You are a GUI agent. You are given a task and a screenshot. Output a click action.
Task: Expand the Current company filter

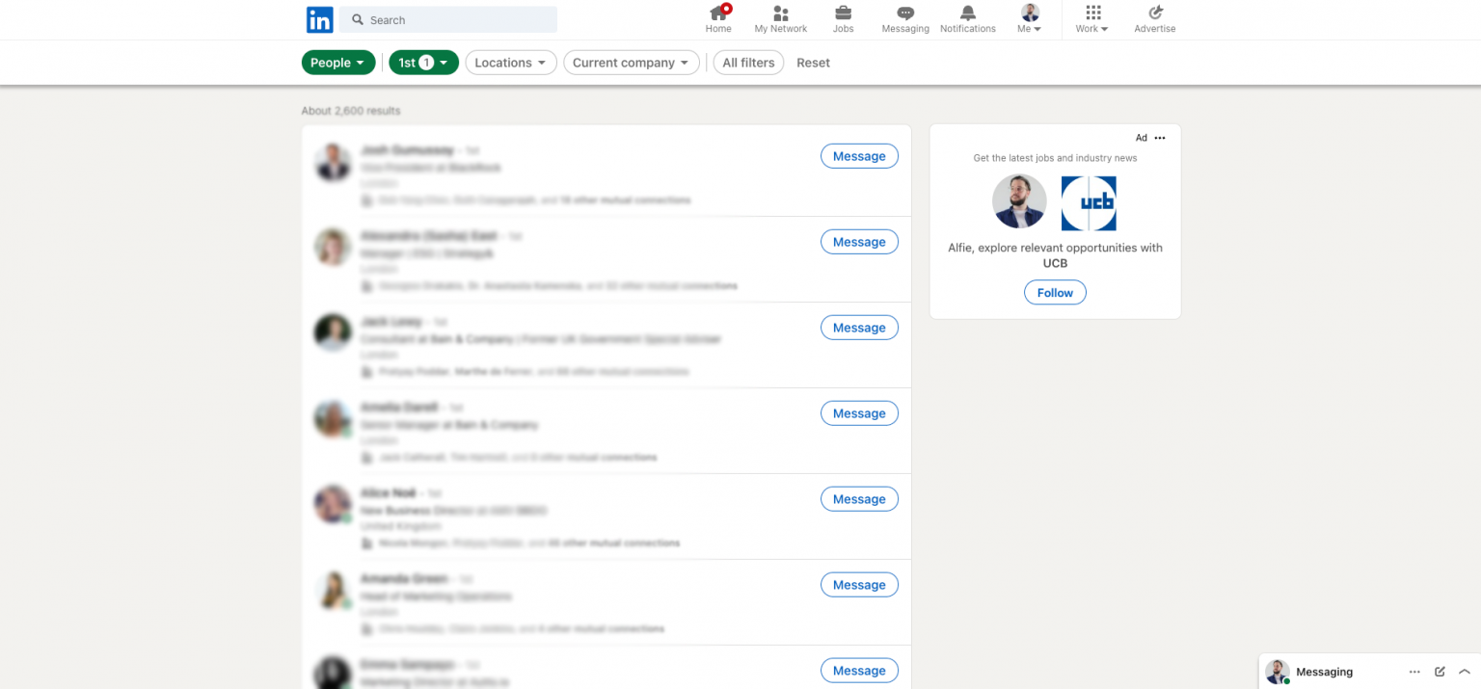click(631, 62)
